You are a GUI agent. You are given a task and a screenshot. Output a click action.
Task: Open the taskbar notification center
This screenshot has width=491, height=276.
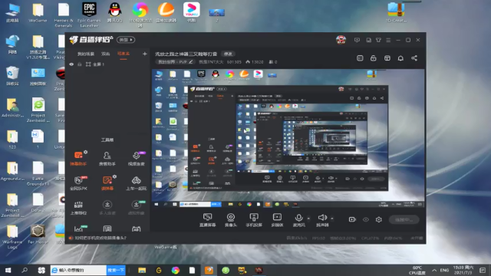[483, 270]
